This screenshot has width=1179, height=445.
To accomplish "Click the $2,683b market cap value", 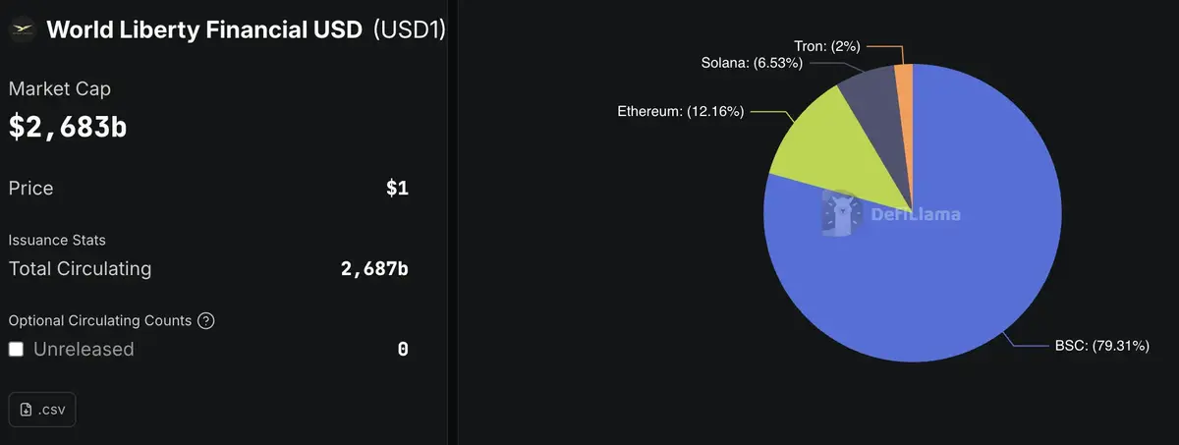I will pyautogui.click(x=68, y=127).
